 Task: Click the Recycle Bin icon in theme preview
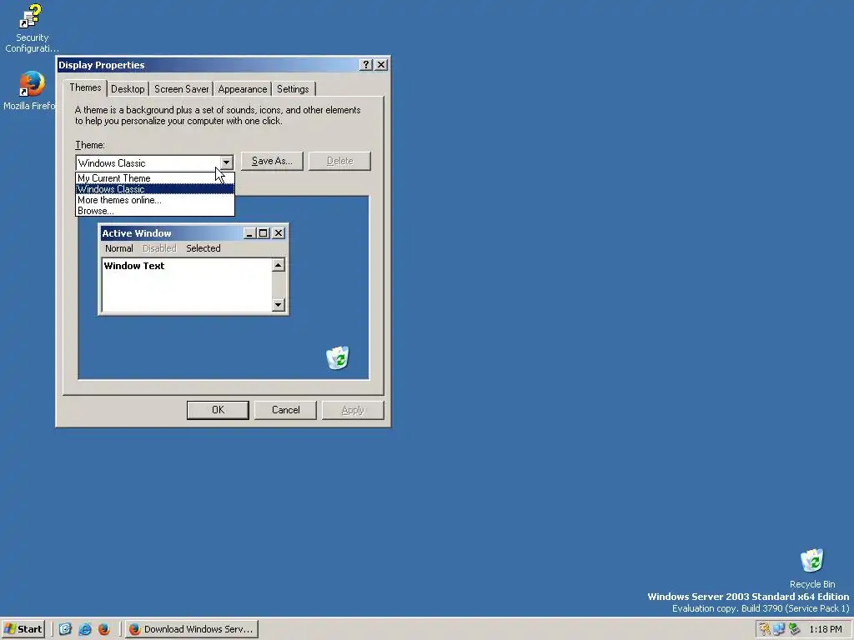click(x=338, y=357)
